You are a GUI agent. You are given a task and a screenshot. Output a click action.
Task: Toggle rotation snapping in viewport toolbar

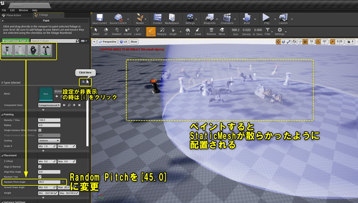[x=318, y=41]
